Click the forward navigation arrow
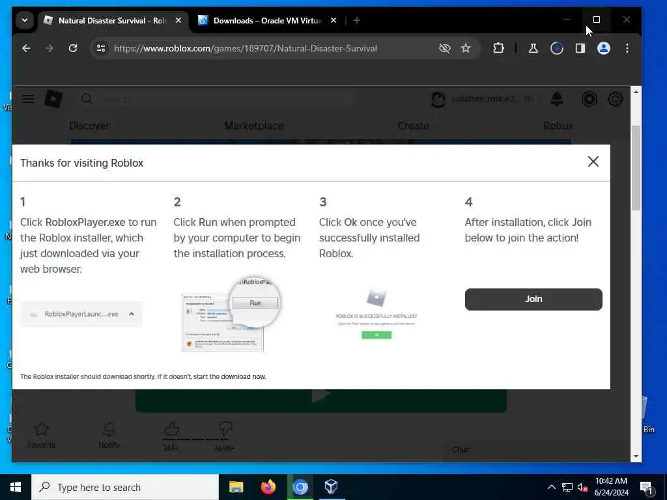Image resolution: width=667 pixels, height=500 pixels. [50, 48]
